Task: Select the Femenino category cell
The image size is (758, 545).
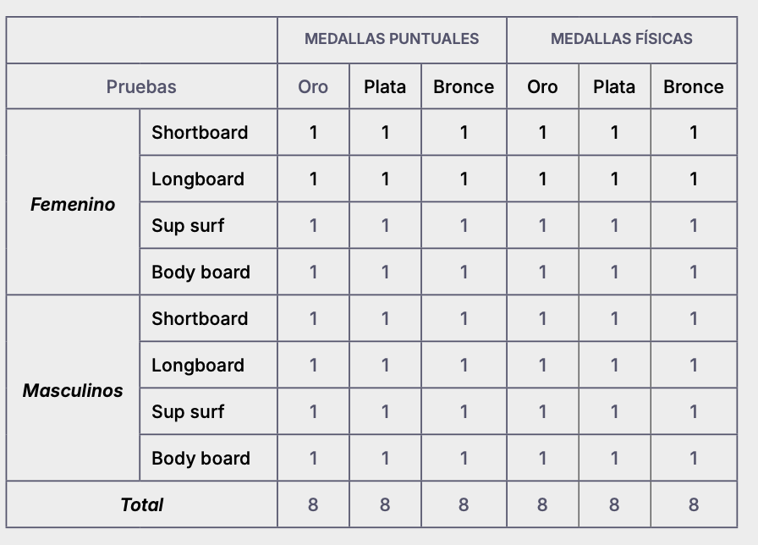Action: [x=73, y=204]
